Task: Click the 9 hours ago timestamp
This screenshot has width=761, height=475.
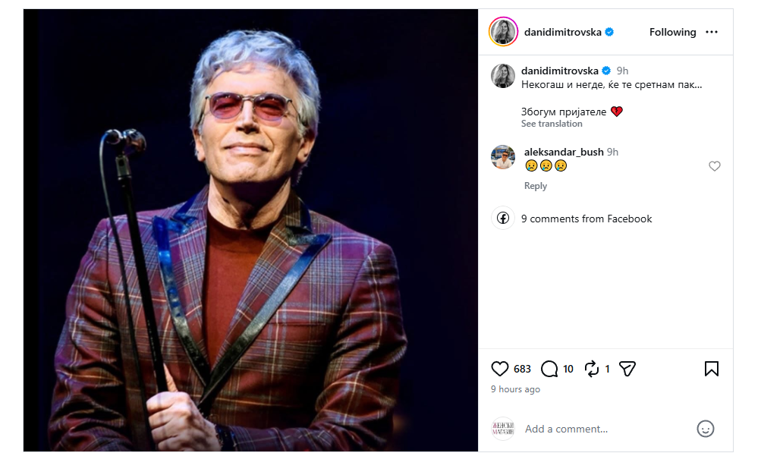Action: click(515, 389)
